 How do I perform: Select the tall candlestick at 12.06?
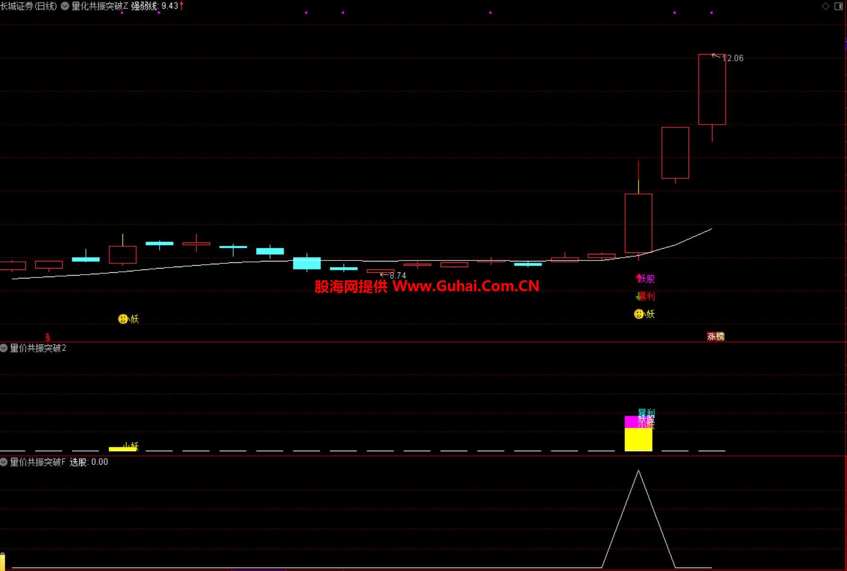coord(712,90)
